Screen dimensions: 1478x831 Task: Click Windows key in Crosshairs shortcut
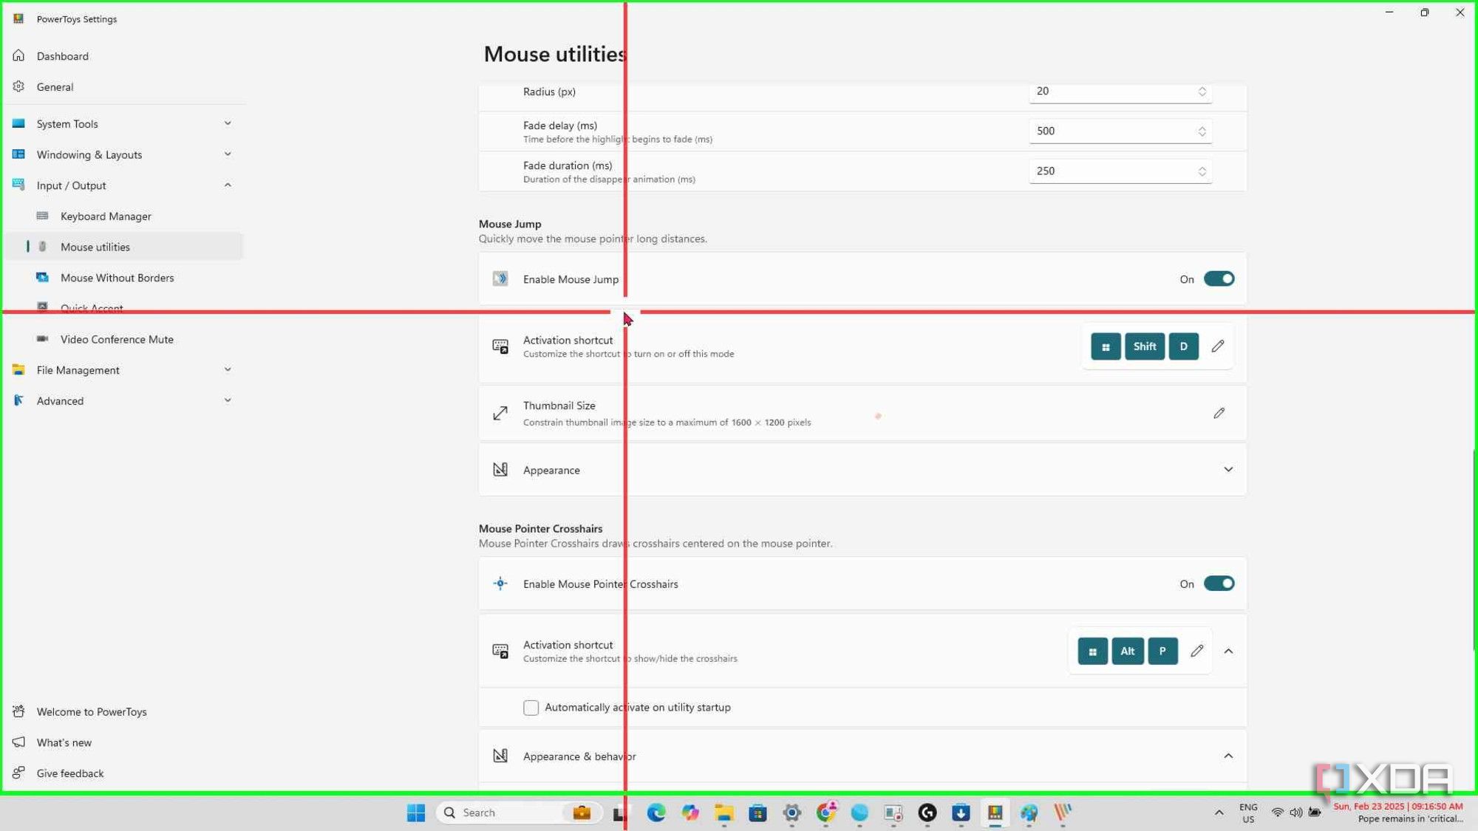1092,652
